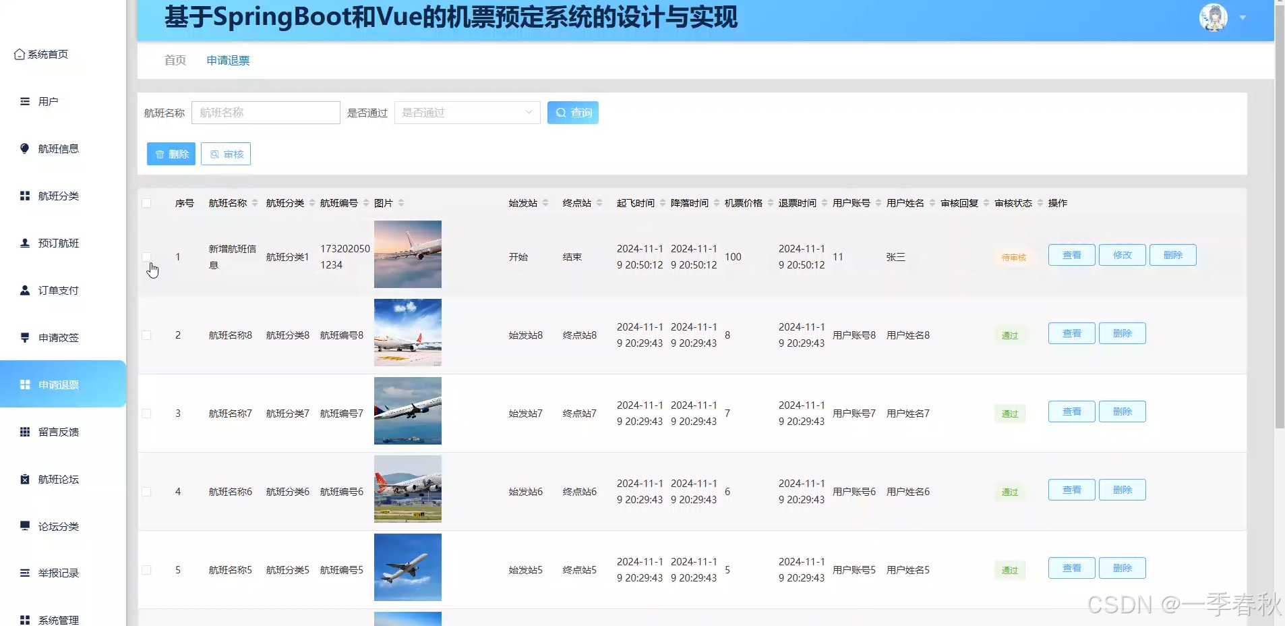The image size is (1285, 626).
Task: Click the grid icon beside 航班分类
Action: pos(25,196)
